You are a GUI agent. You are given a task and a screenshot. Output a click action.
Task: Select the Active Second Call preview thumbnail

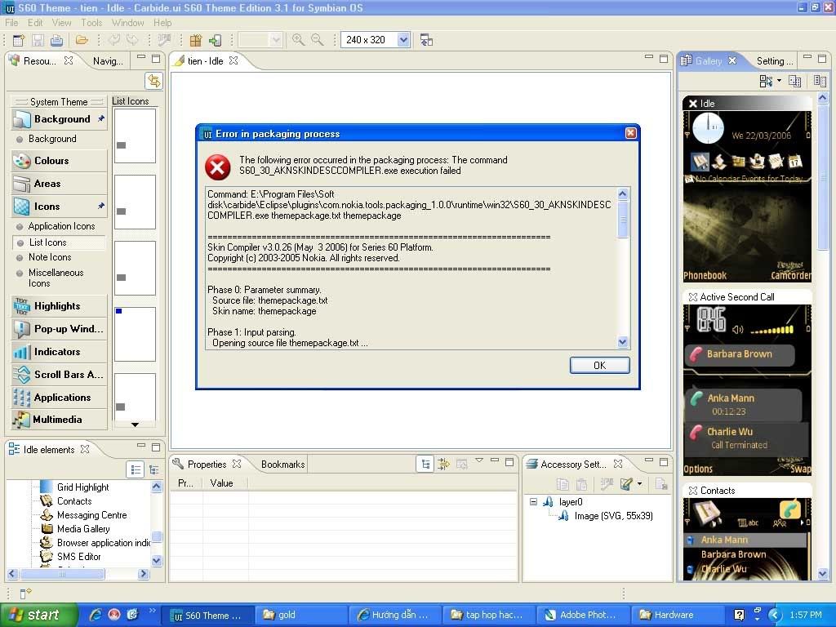point(747,383)
